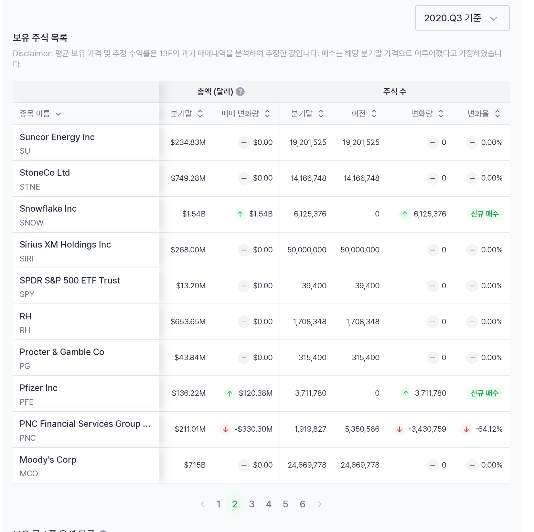Click SPDR S&P 500 dash icon beside $0.00
Image resolution: width=534 pixels, height=532 pixels.
point(244,286)
